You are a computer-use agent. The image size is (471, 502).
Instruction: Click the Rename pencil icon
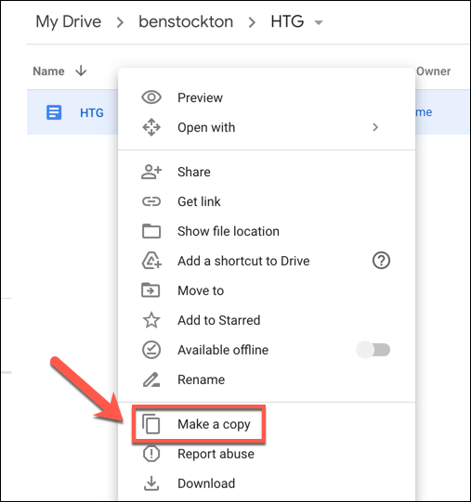pyautogui.click(x=151, y=380)
